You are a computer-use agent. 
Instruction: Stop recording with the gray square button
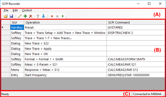pos(57,16)
